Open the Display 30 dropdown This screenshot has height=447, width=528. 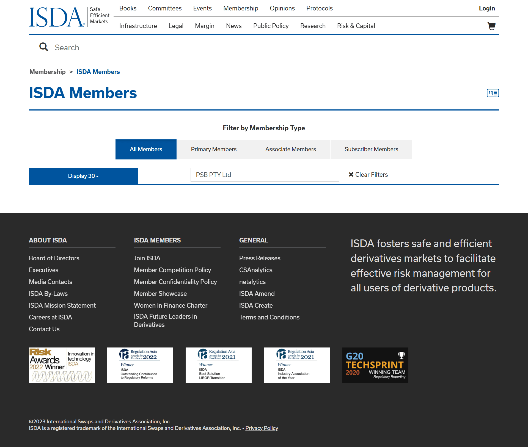pos(83,176)
